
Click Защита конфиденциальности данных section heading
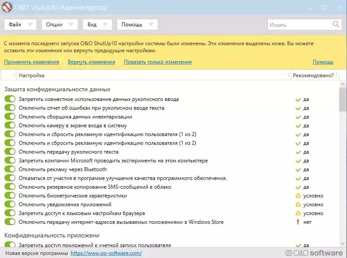point(57,90)
